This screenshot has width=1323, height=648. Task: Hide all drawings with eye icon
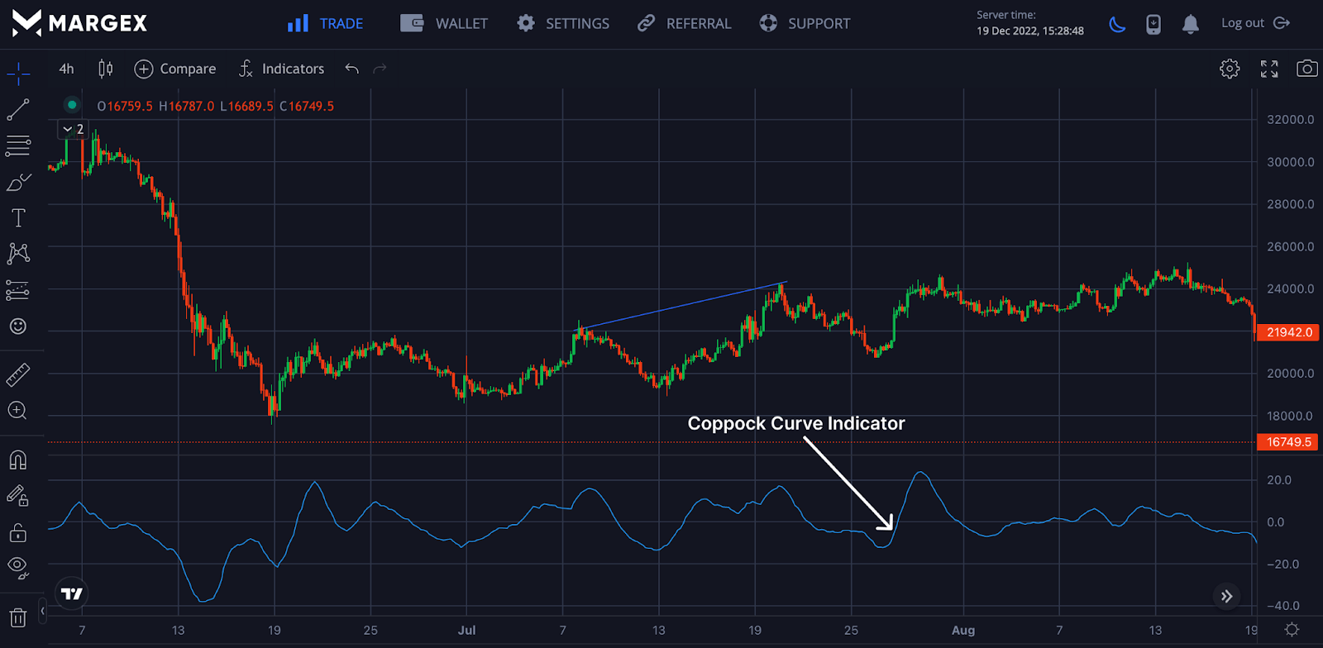coord(18,566)
